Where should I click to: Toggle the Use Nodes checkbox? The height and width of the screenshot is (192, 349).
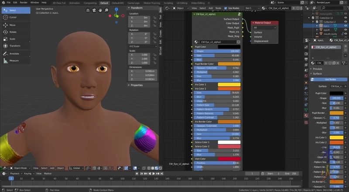226,8
